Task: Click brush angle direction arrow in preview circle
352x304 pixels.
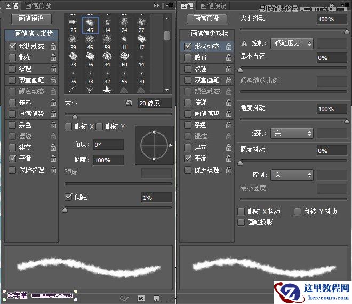Action: tap(171, 145)
